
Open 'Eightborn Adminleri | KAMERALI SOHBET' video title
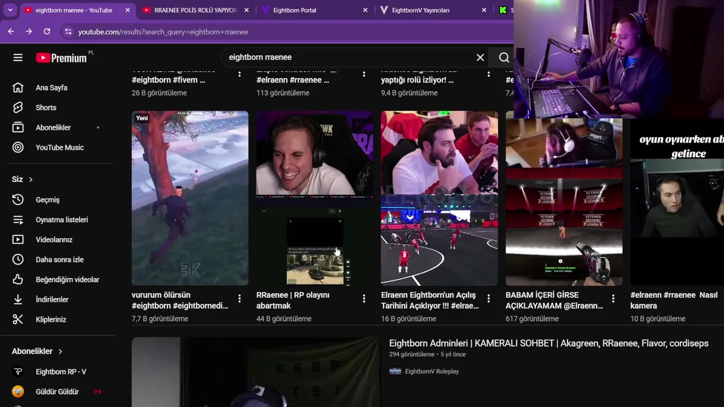(x=549, y=343)
